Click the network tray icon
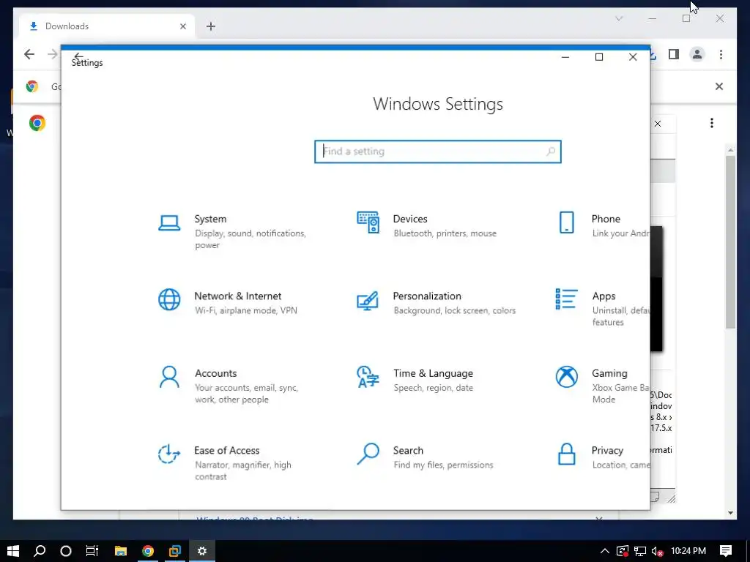This screenshot has height=562, width=750. pos(640,552)
